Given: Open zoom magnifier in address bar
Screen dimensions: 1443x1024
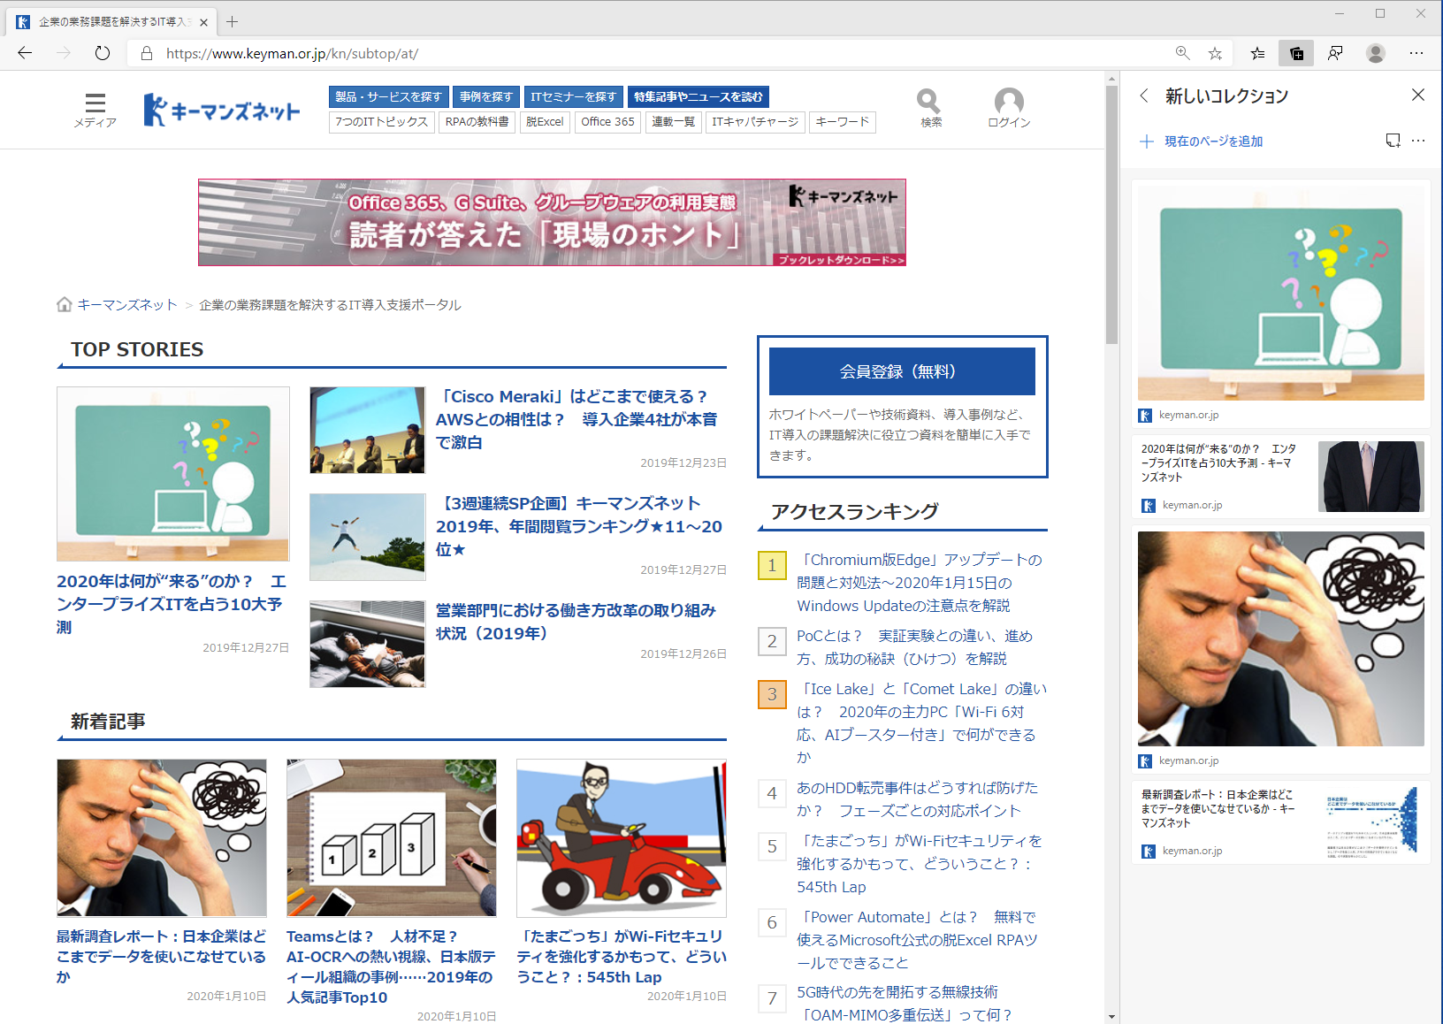Looking at the screenshot, I should 1182,53.
